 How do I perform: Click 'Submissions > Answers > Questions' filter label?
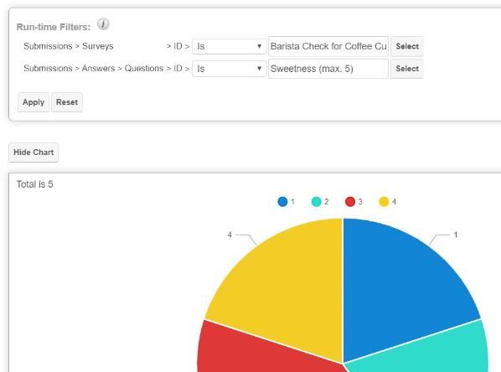tap(93, 69)
